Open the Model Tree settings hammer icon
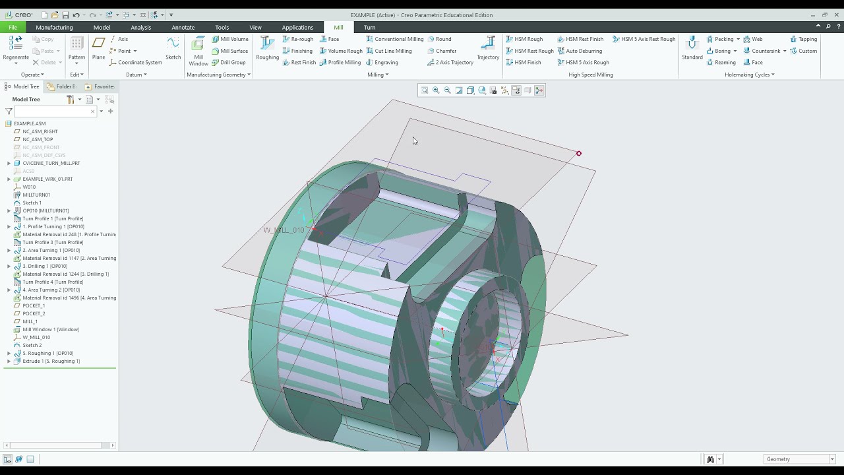Image resolution: width=844 pixels, height=475 pixels. point(70,99)
